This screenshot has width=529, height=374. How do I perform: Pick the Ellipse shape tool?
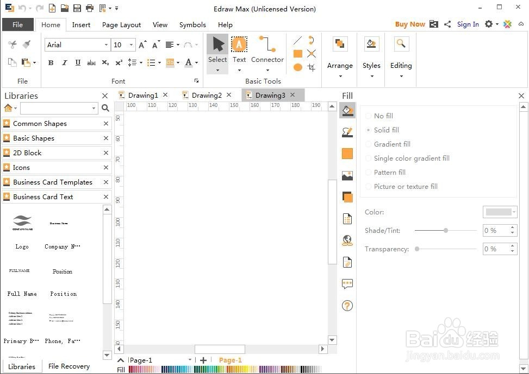coord(297,67)
